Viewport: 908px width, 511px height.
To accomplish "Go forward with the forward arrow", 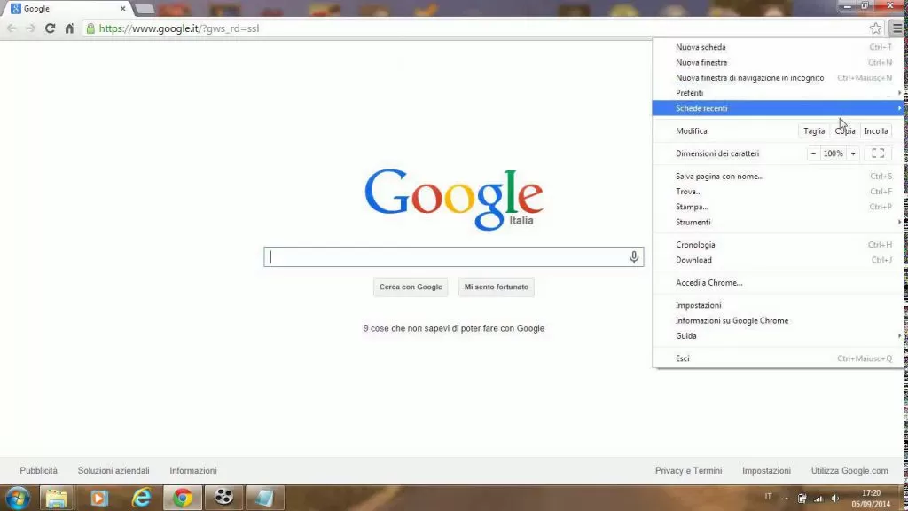I will point(31,28).
